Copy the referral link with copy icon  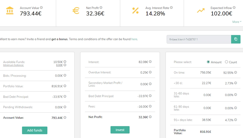click(x=236, y=39)
